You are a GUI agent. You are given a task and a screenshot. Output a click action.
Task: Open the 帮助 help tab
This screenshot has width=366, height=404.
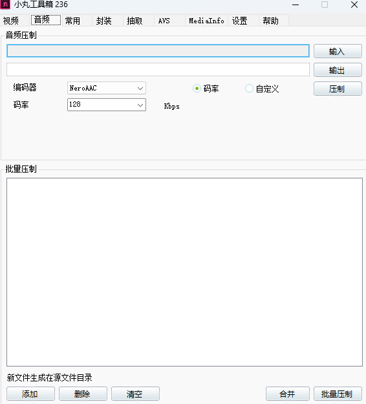click(271, 21)
